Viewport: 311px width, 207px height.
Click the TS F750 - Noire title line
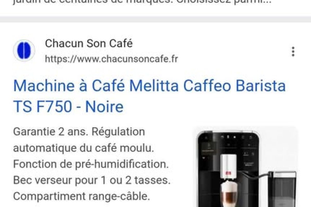68,107
